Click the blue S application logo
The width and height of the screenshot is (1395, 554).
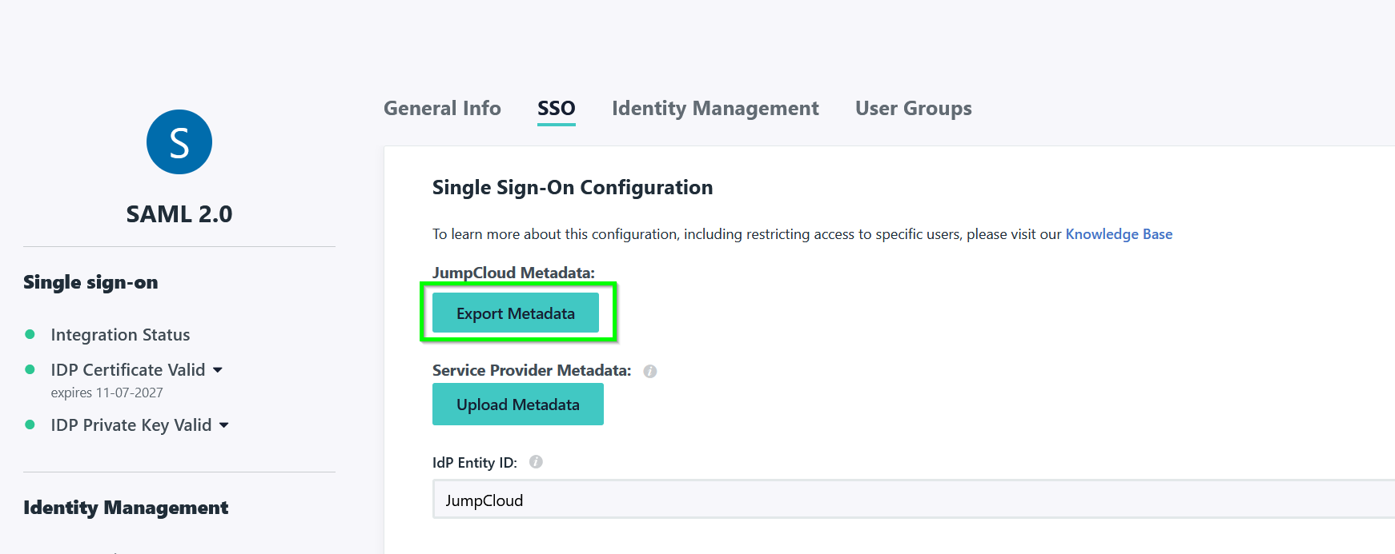click(x=179, y=142)
